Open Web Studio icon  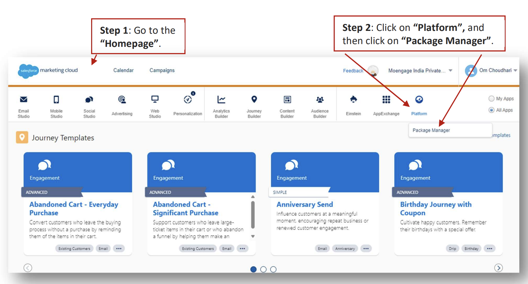click(x=155, y=99)
